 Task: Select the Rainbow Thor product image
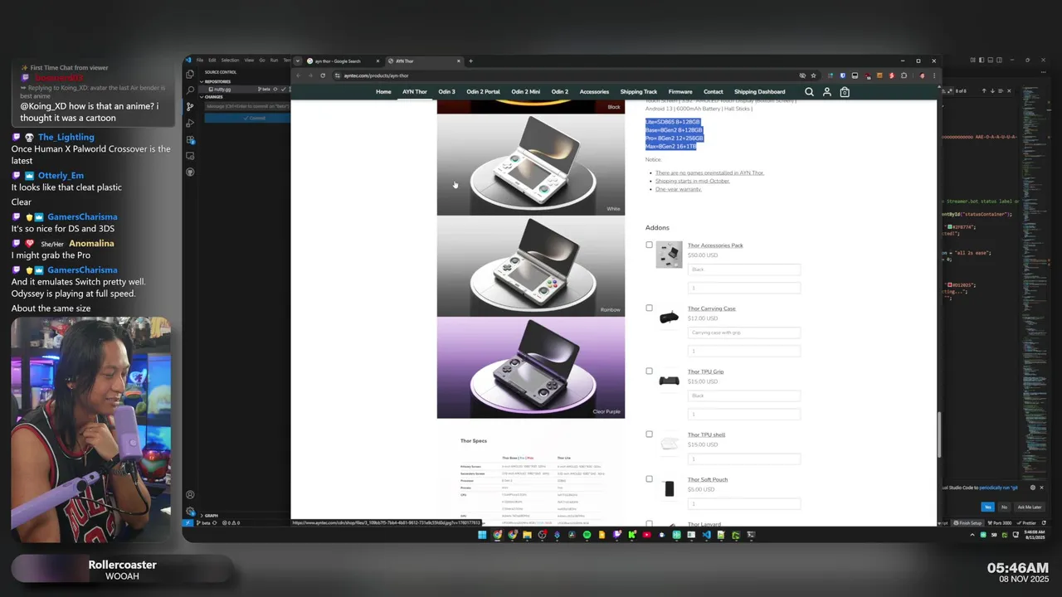point(531,266)
